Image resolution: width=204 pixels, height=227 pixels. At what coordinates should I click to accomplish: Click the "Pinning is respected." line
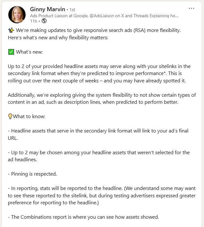tap(32, 174)
